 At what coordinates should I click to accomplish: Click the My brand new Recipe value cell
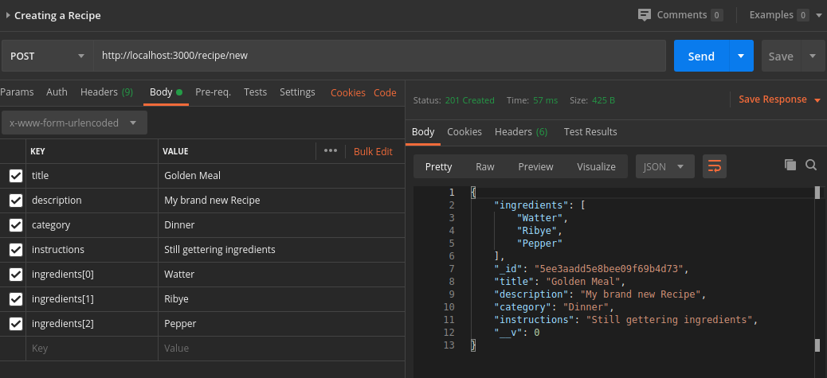point(281,200)
